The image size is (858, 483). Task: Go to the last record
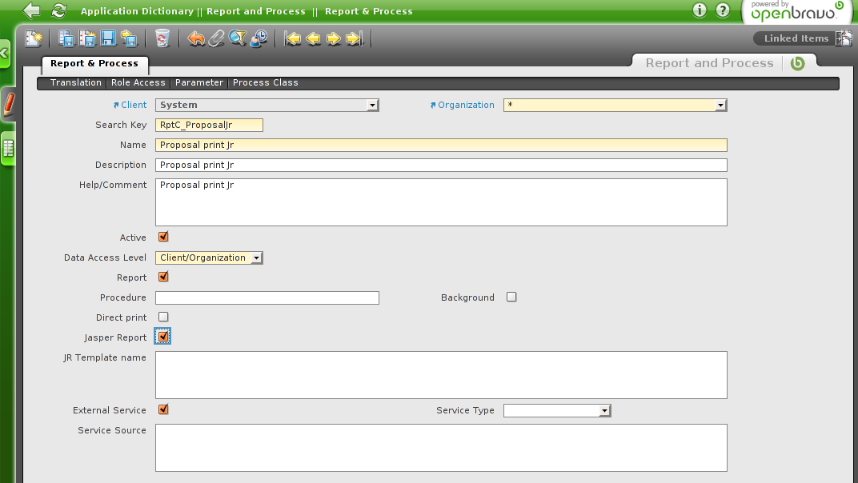(355, 38)
